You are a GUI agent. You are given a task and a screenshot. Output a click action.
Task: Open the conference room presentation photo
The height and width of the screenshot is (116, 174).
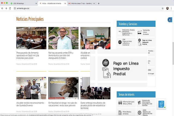[95, 38]
